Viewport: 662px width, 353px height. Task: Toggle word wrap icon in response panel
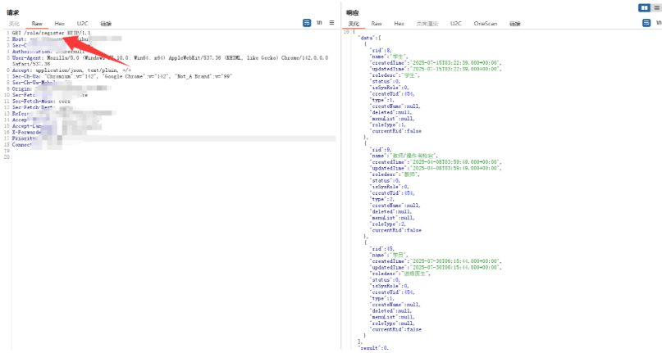click(646, 23)
